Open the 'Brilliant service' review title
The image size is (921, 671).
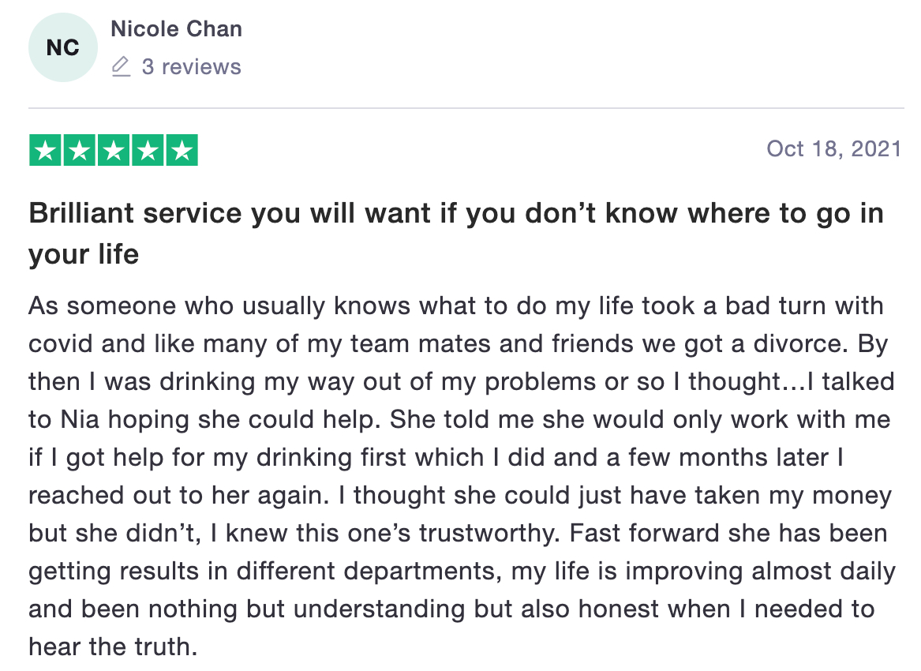pos(456,233)
